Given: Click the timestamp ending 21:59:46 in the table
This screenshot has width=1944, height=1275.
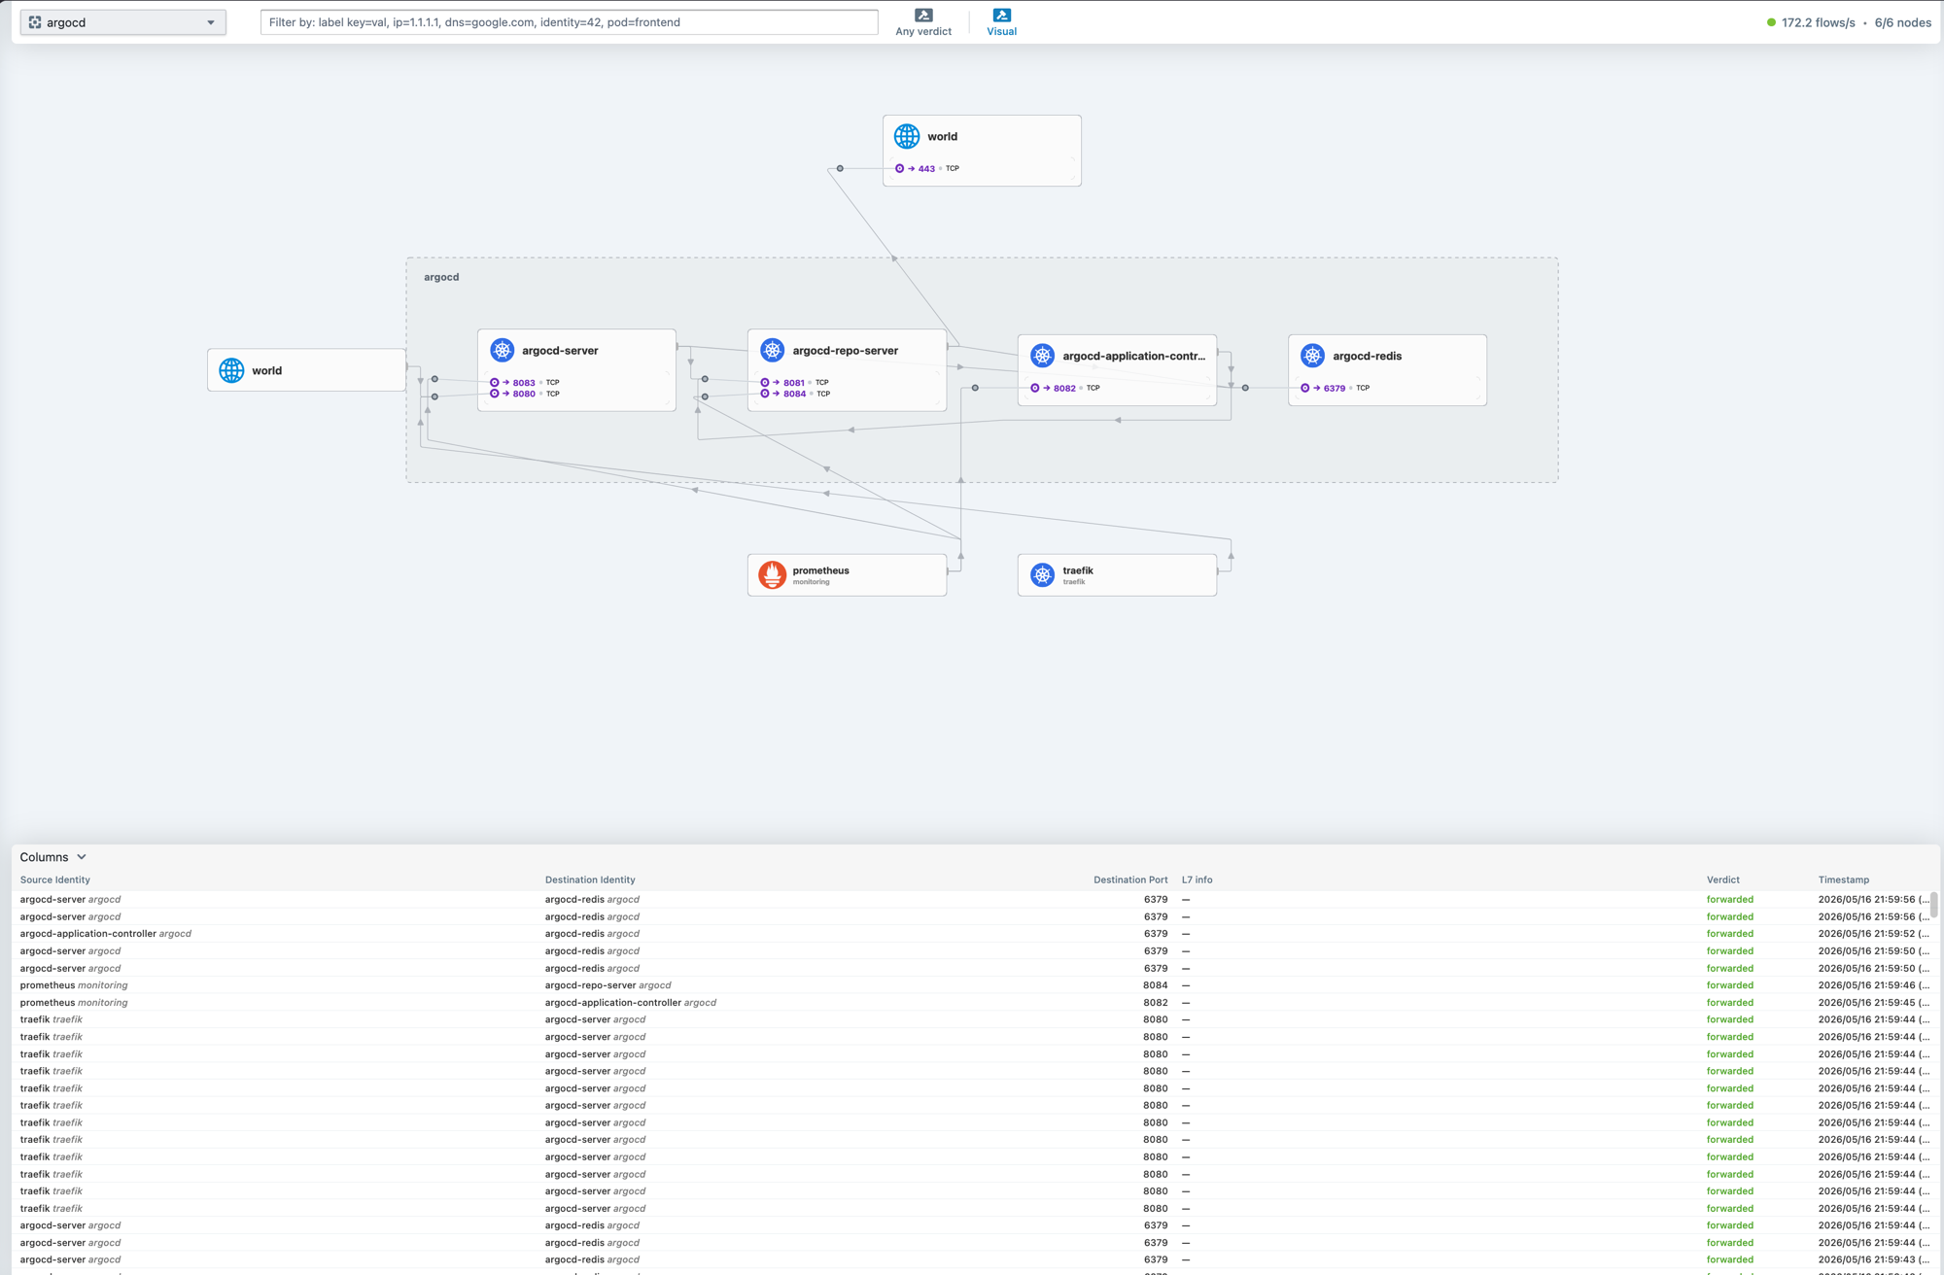Looking at the screenshot, I should pos(1873,985).
